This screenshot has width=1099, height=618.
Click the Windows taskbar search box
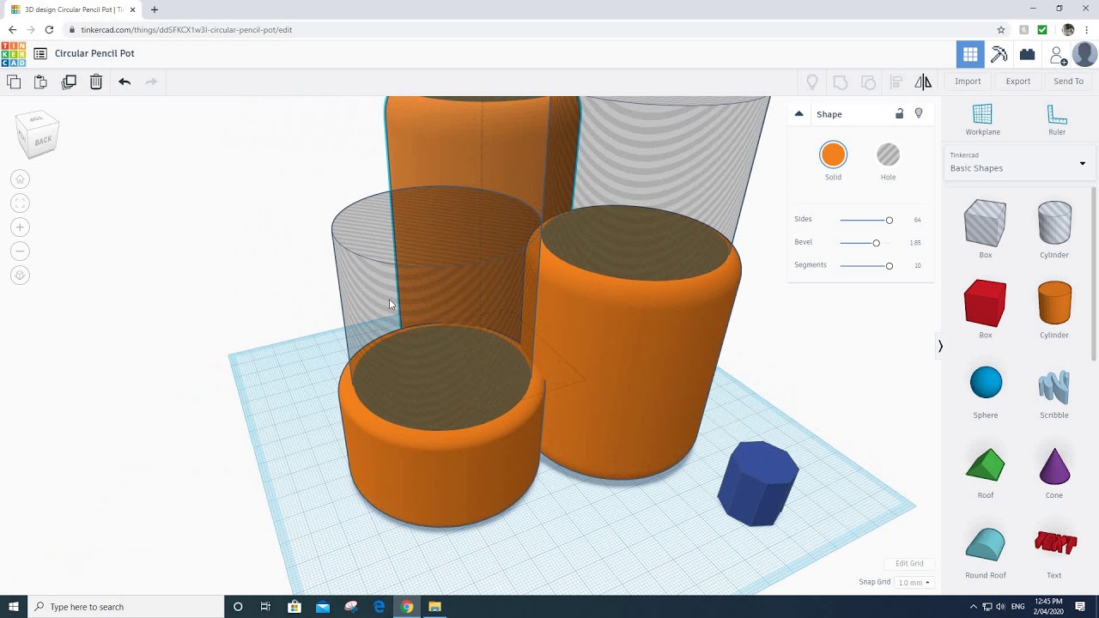click(x=125, y=607)
